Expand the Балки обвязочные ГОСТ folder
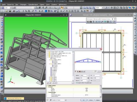Image resolution: width=137 pixels, height=102 pixels. coord(48,56)
